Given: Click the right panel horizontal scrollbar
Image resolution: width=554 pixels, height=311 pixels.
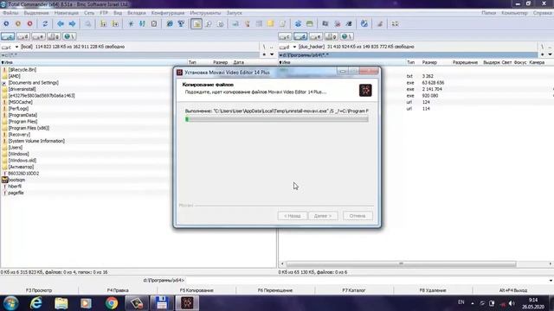Looking at the screenshot, I should [x=401, y=263].
